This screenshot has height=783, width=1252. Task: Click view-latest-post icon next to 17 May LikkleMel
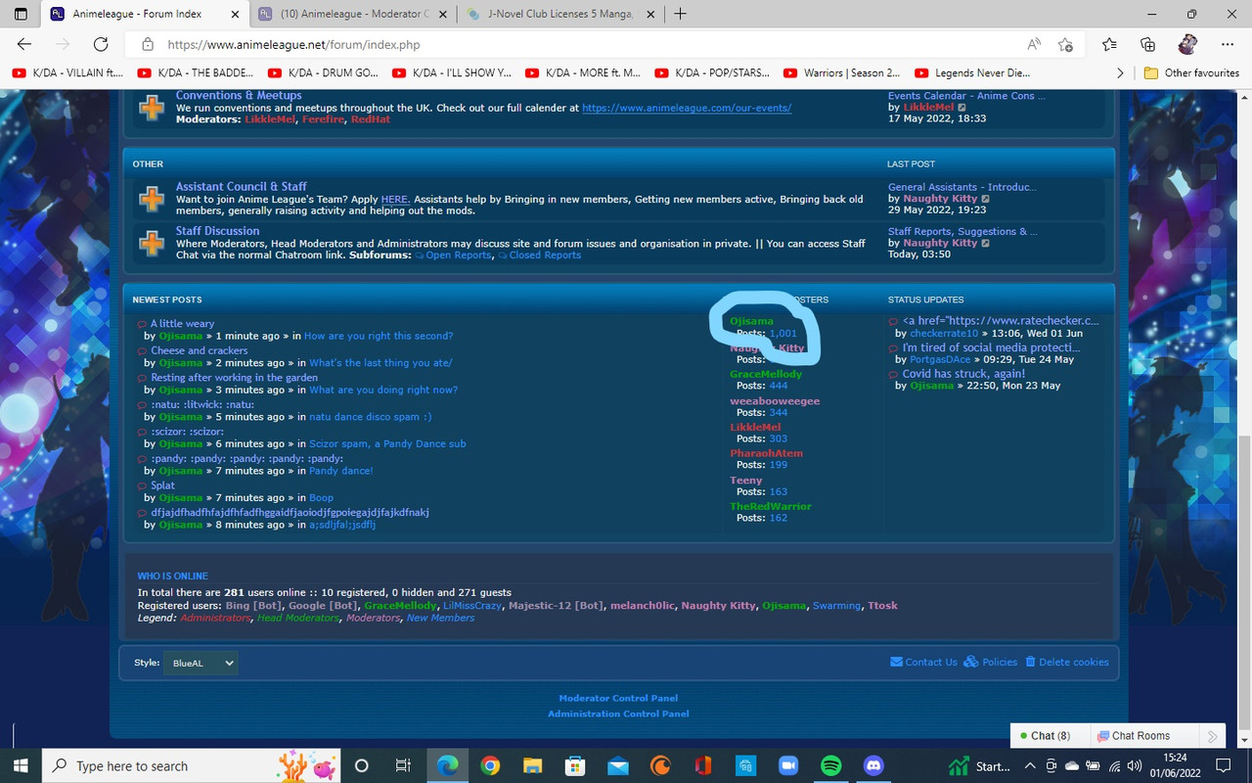[961, 107]
